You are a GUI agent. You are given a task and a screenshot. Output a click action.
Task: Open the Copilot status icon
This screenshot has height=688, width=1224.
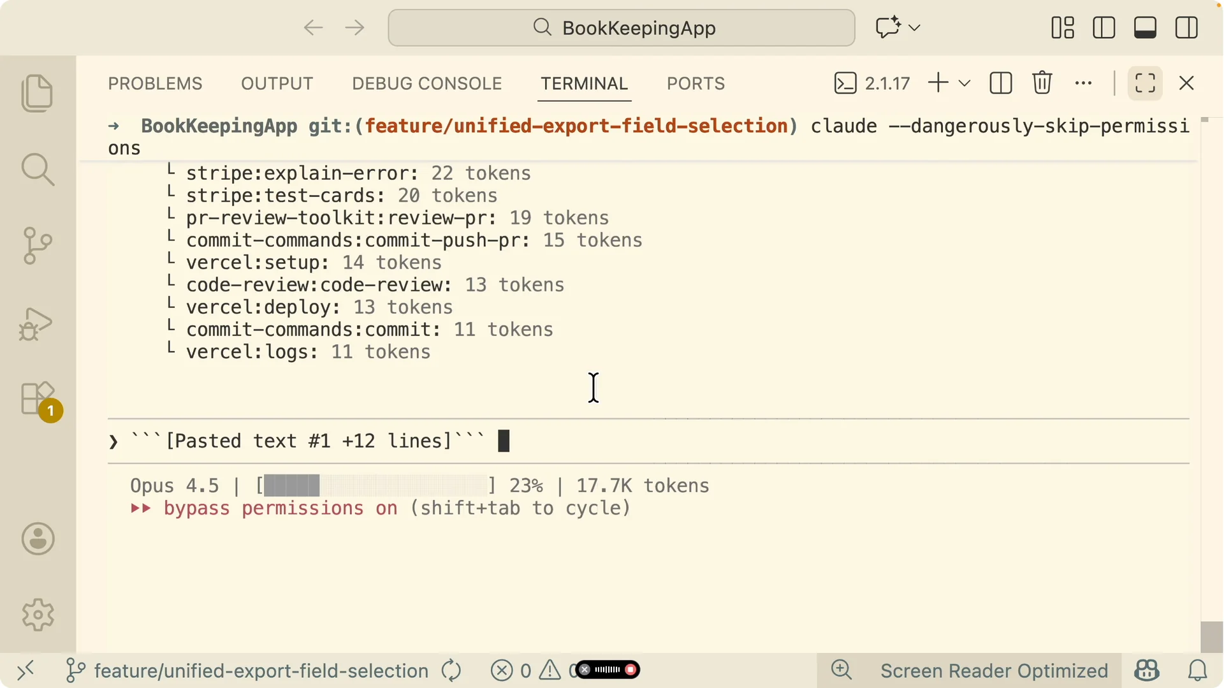click(1146, 670)
